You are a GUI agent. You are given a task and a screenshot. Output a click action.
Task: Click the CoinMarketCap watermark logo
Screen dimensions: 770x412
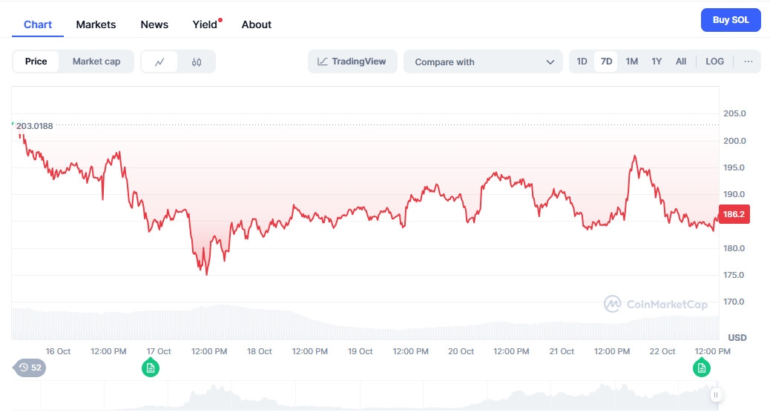click(655, 304)
